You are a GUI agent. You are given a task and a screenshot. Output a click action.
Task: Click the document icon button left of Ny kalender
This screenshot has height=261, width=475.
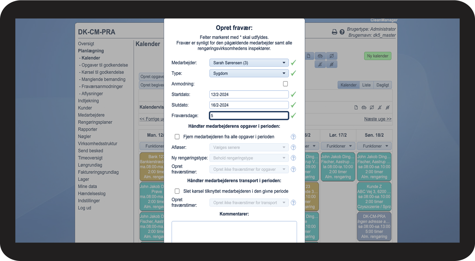309,56
